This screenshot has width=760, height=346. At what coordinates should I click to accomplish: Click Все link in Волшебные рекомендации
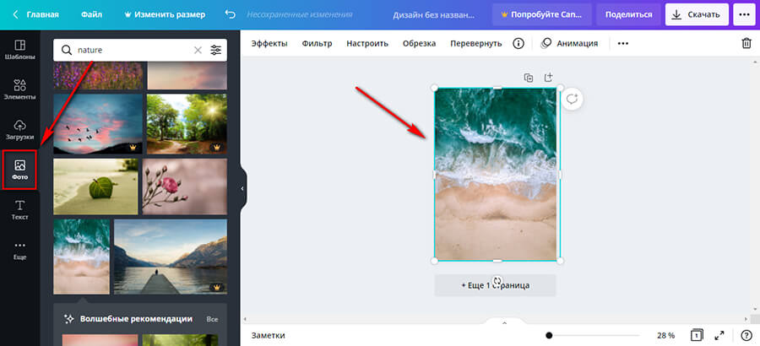coord(212,319)
